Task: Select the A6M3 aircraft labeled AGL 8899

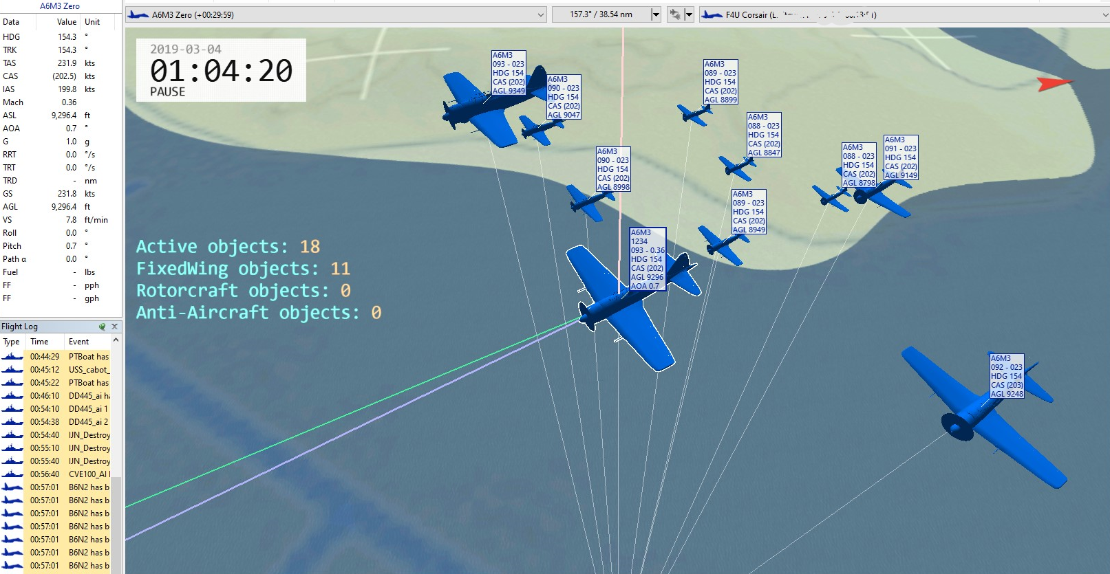Action: (694, 114)
